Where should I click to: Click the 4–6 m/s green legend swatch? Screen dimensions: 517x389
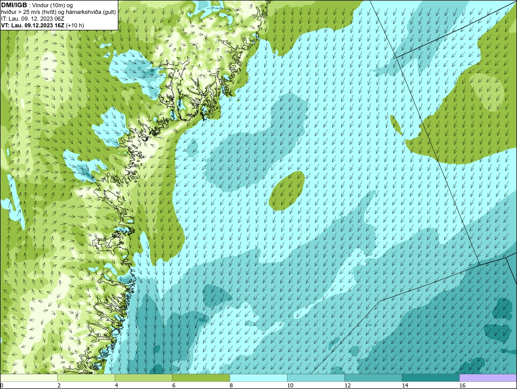click(144, 378)
